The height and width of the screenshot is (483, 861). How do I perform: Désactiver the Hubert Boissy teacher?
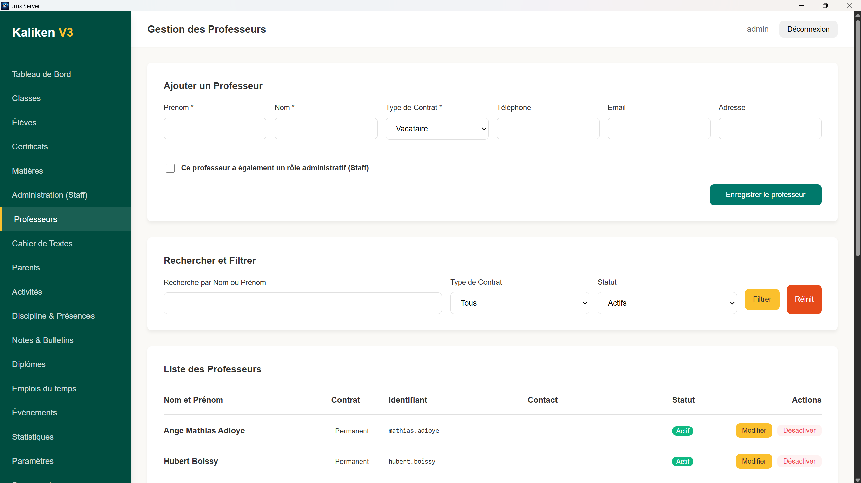[x=799, y=461]
